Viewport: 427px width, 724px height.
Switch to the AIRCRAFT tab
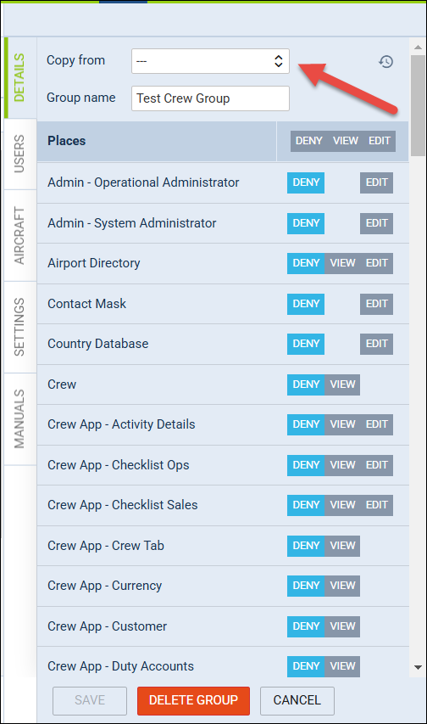[19, 235]
